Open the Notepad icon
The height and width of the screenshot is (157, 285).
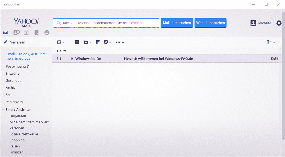37,33
